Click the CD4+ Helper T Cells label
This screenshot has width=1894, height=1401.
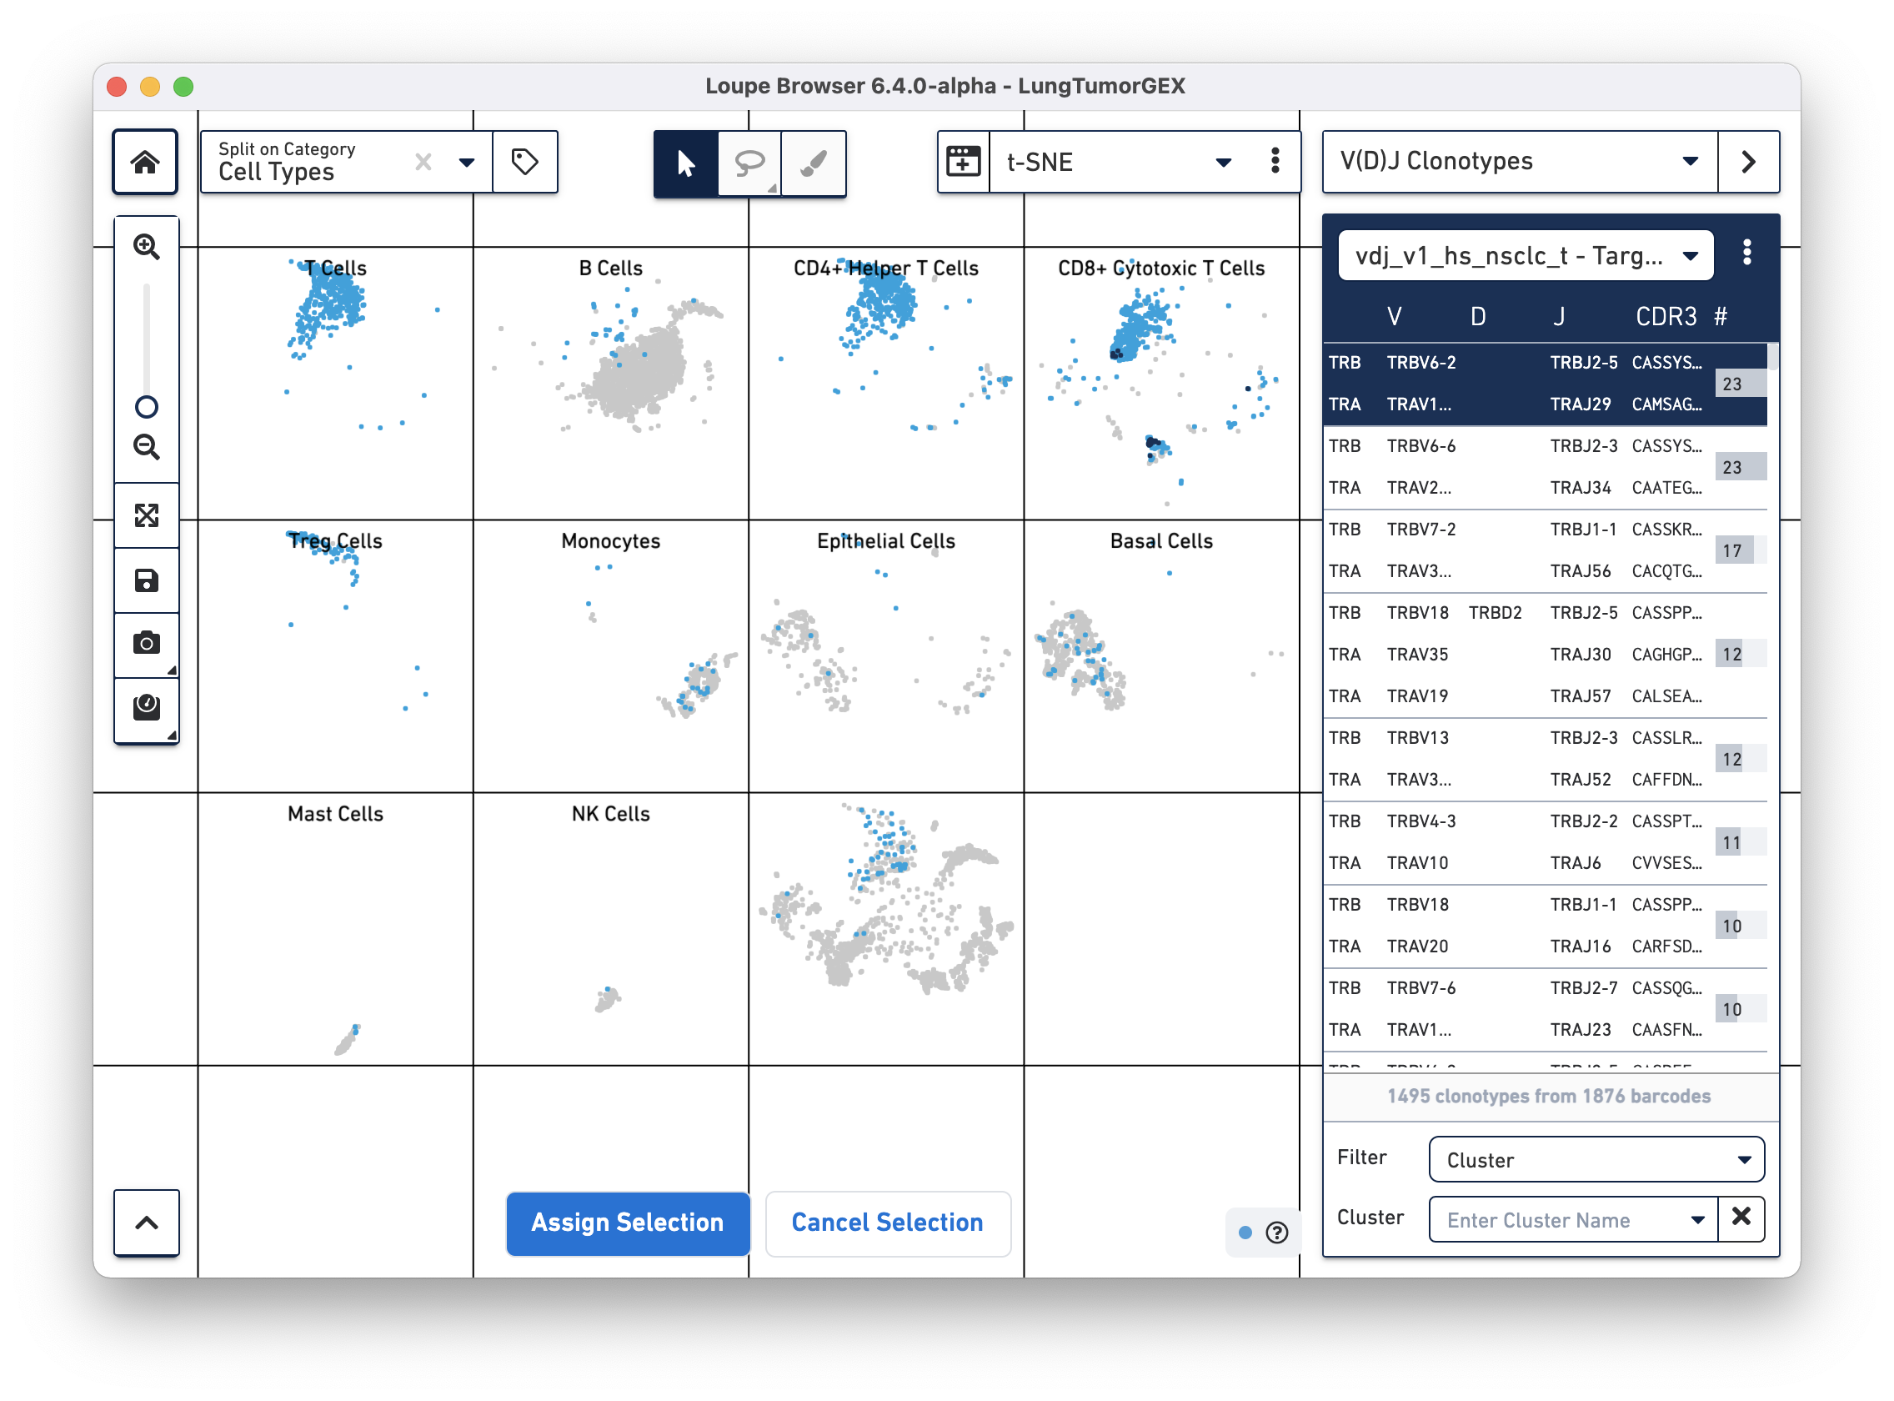point(885,268)
